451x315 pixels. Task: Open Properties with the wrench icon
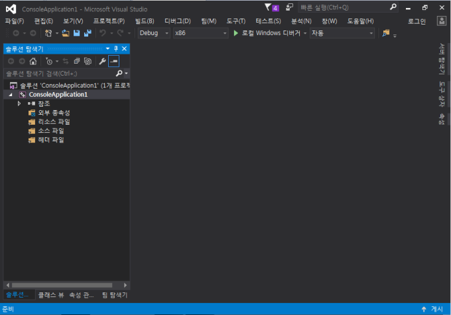[x=102, y=61]
